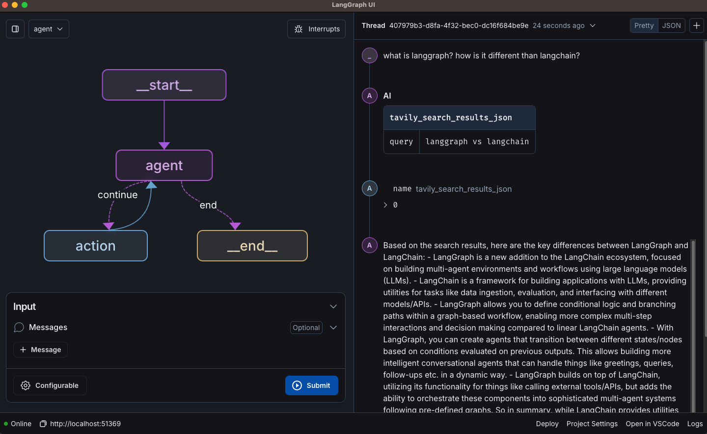This screenshot has width=707, height=434.
Task: Create a new thread with the plus icon
Action: [696, 25]
